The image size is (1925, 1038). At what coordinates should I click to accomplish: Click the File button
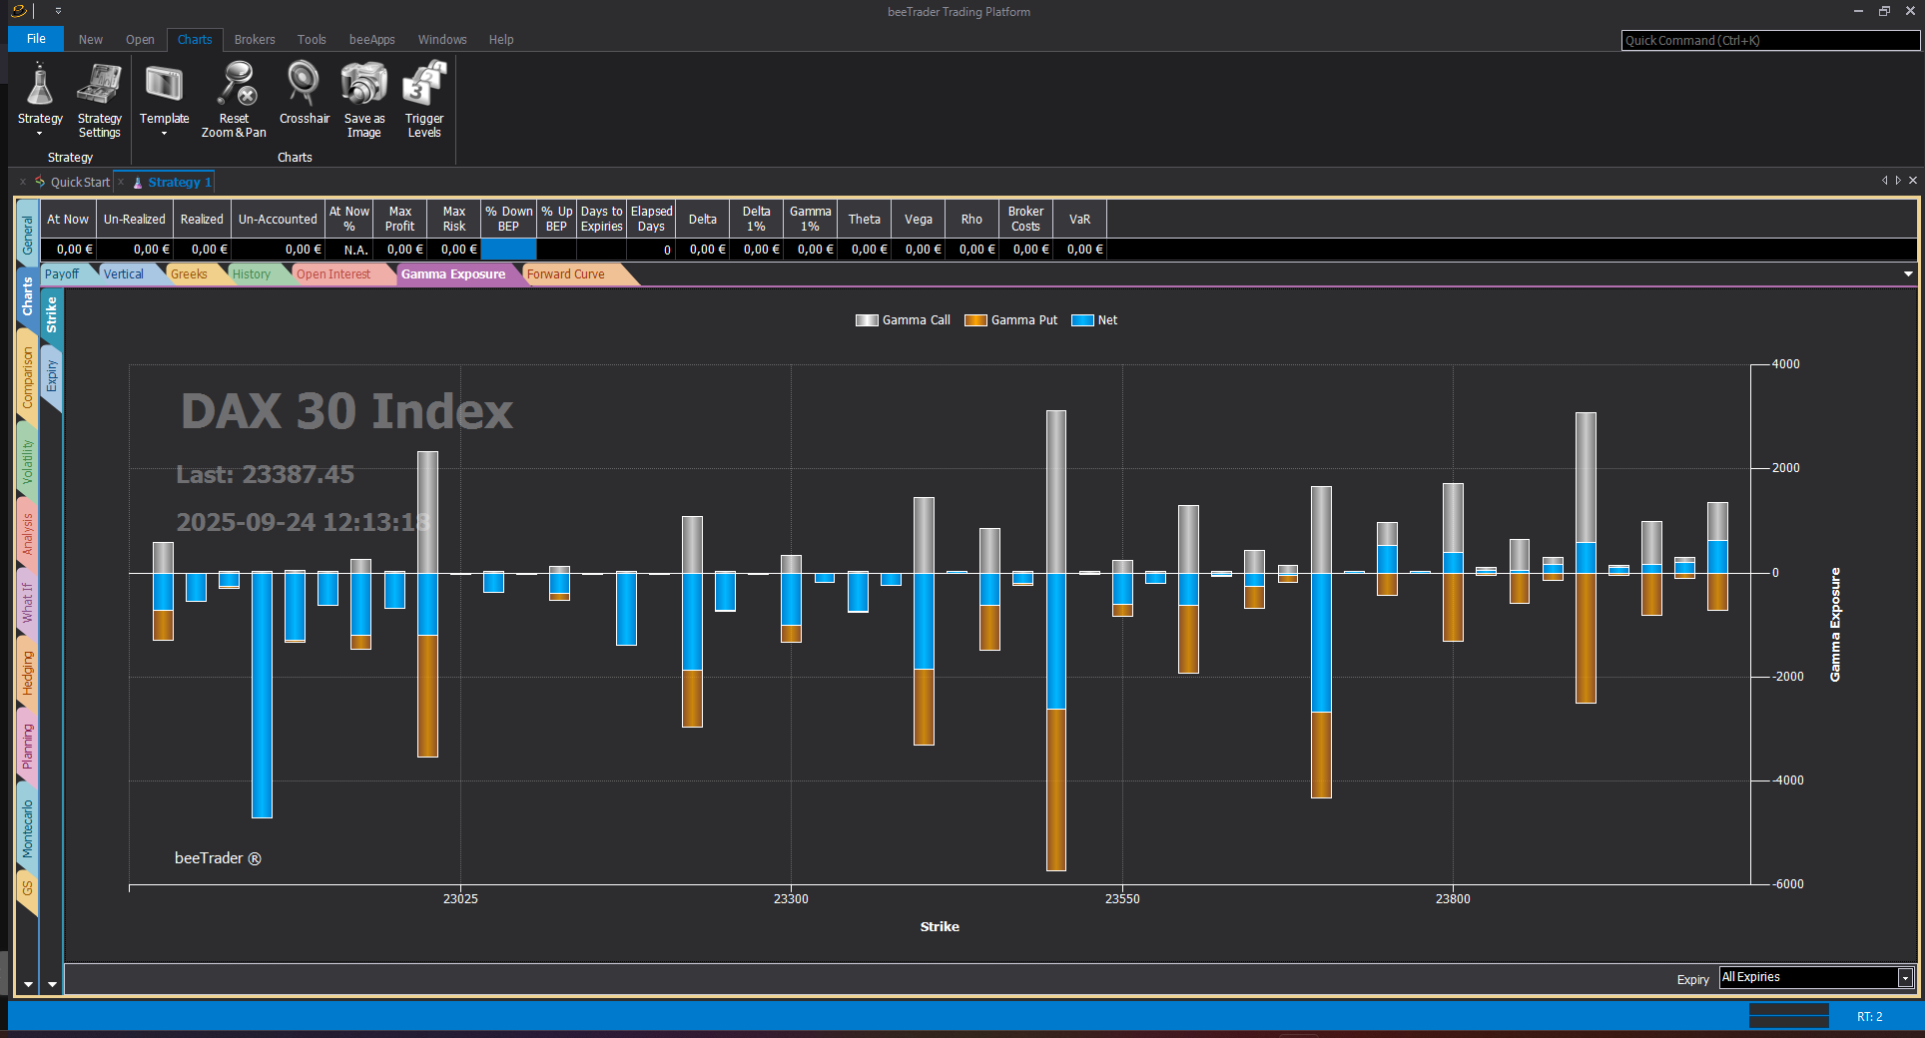36,39
